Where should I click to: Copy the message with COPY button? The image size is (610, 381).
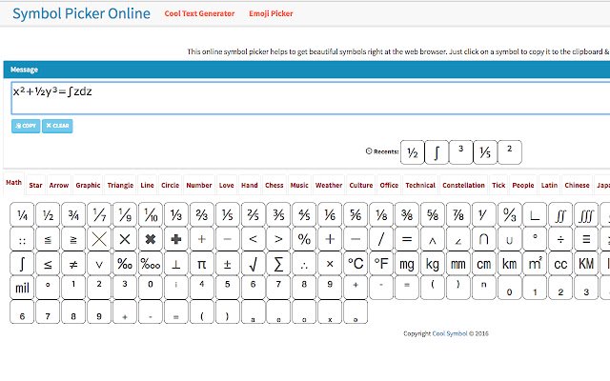(x=26, y=126)
